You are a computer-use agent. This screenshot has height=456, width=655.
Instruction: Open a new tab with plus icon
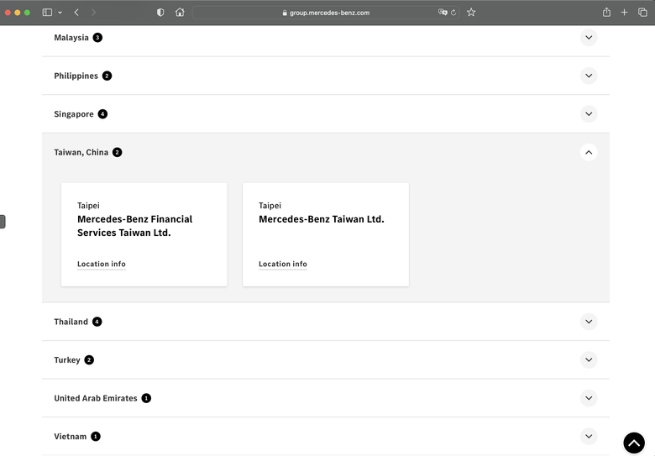pyautogui.click(x=624, y=13)
